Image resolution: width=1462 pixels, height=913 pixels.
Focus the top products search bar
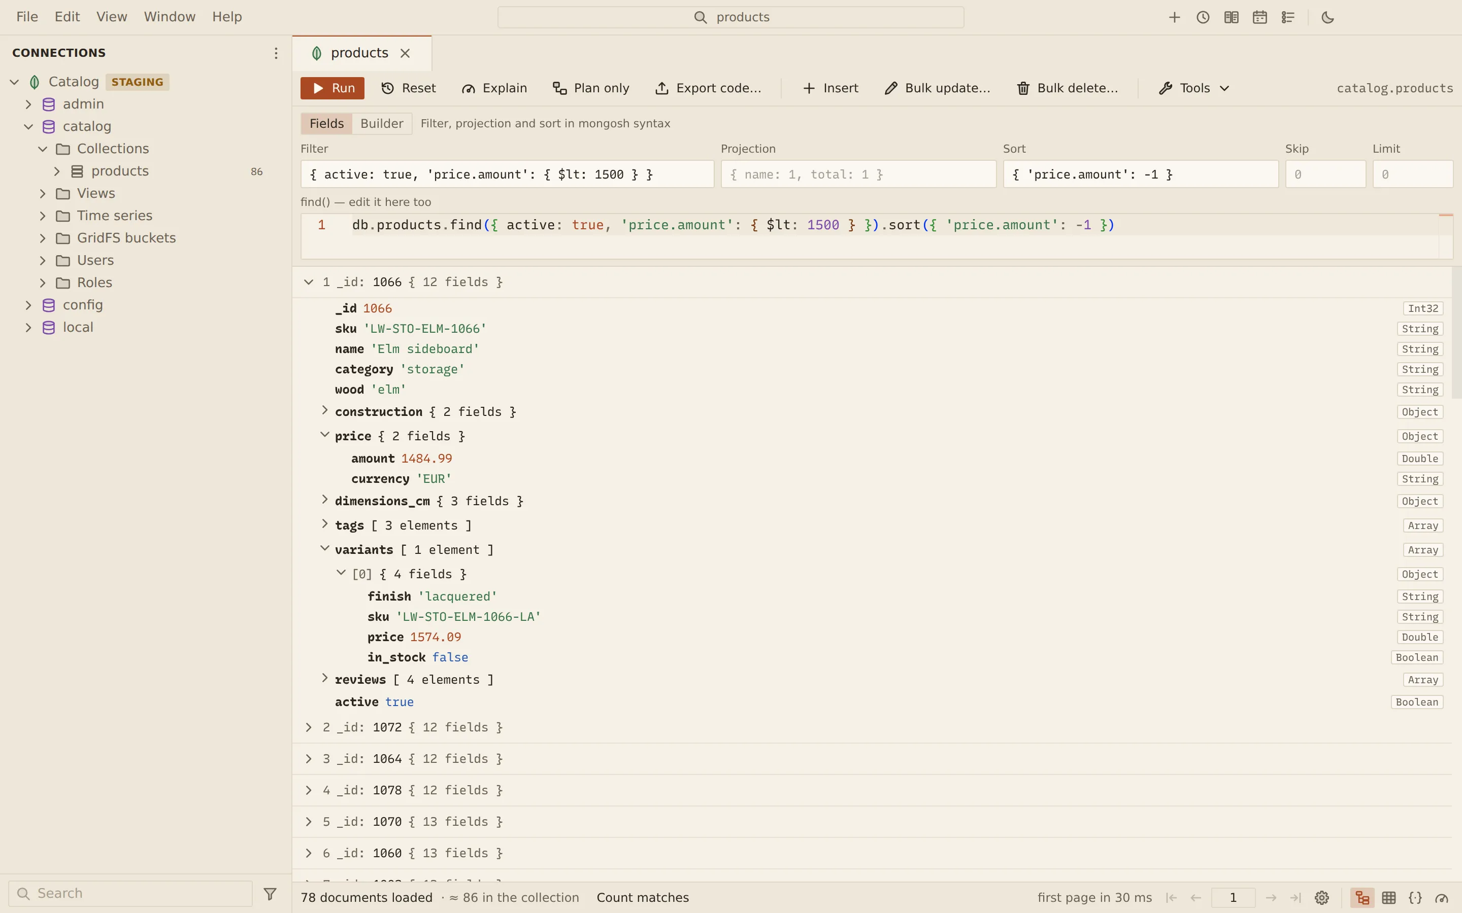[x=730, y=18]
